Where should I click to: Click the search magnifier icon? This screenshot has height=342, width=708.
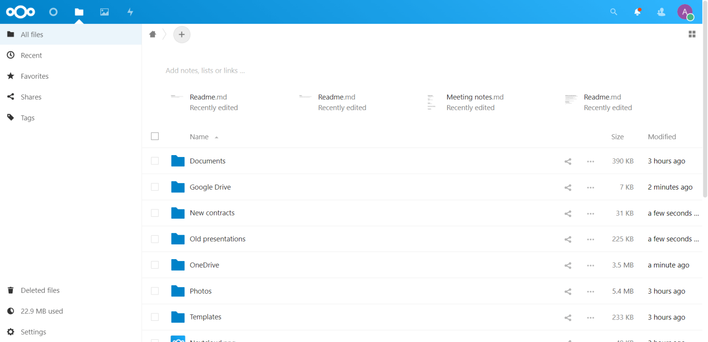[x=614, y=12]
